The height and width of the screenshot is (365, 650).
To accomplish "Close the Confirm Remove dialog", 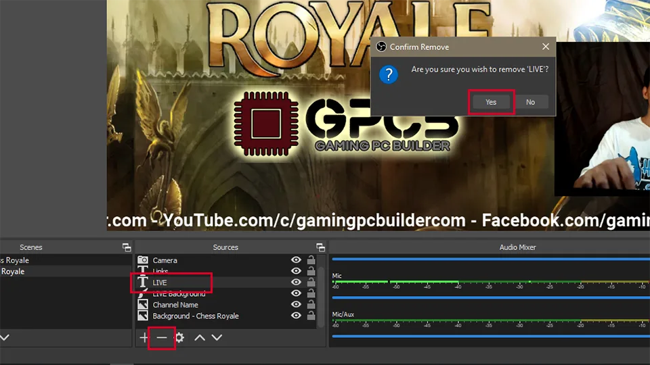I will (x=546, y=47).
